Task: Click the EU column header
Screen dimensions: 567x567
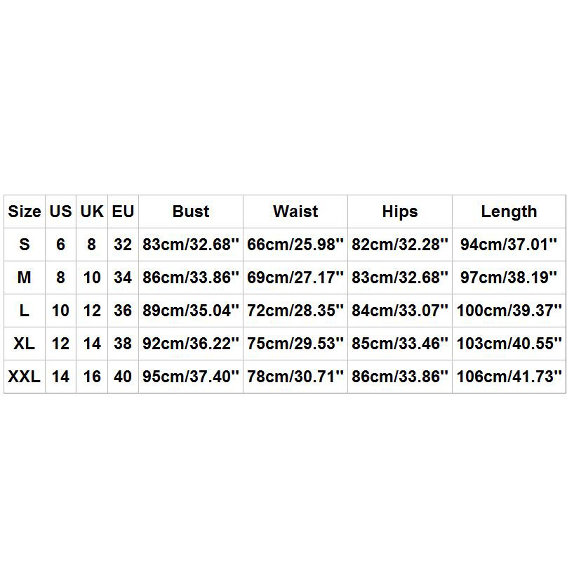Action: pos(123,212)
